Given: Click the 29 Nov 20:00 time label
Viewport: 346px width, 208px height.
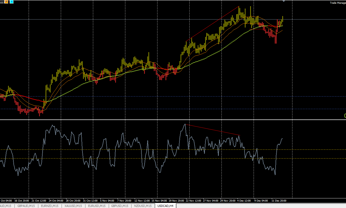Looking at the screenshot, I should coord(228,201).
